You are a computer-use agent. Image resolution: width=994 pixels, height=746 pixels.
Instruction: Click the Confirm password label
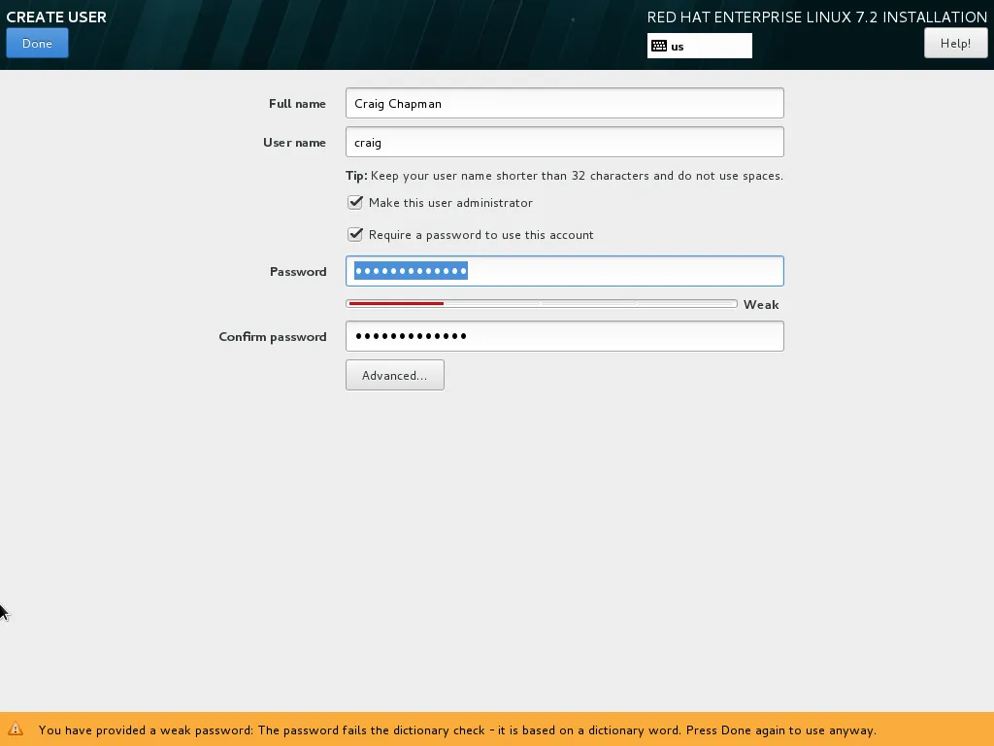(x=273, y=337)
